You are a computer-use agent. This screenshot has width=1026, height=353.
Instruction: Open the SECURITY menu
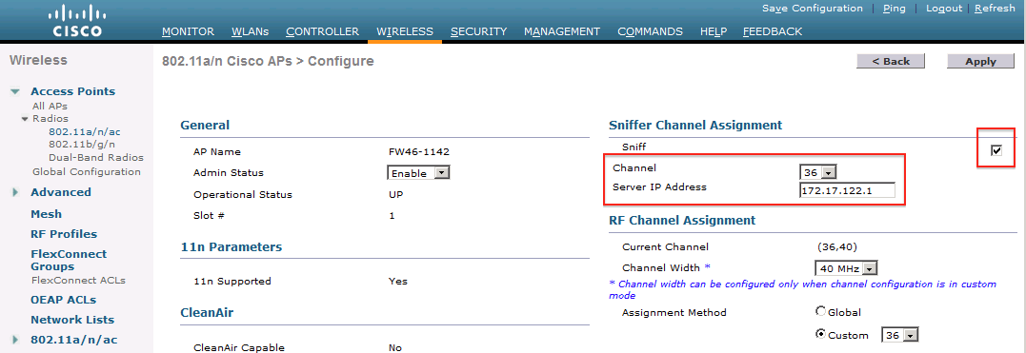tap(478, 31)
